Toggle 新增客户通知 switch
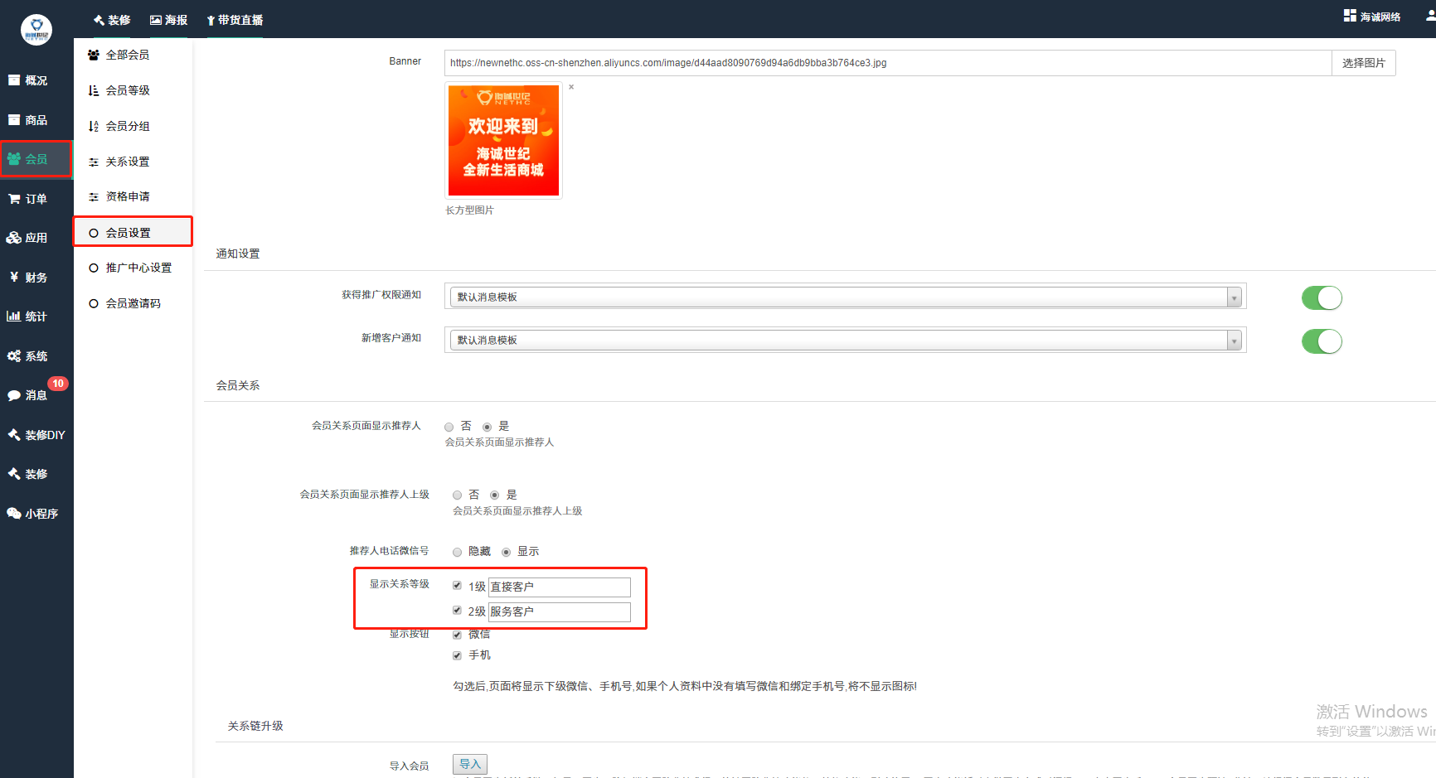The height and width of the screenshot is (778, 1436). pyautogui.click(x=1322, y=341)
